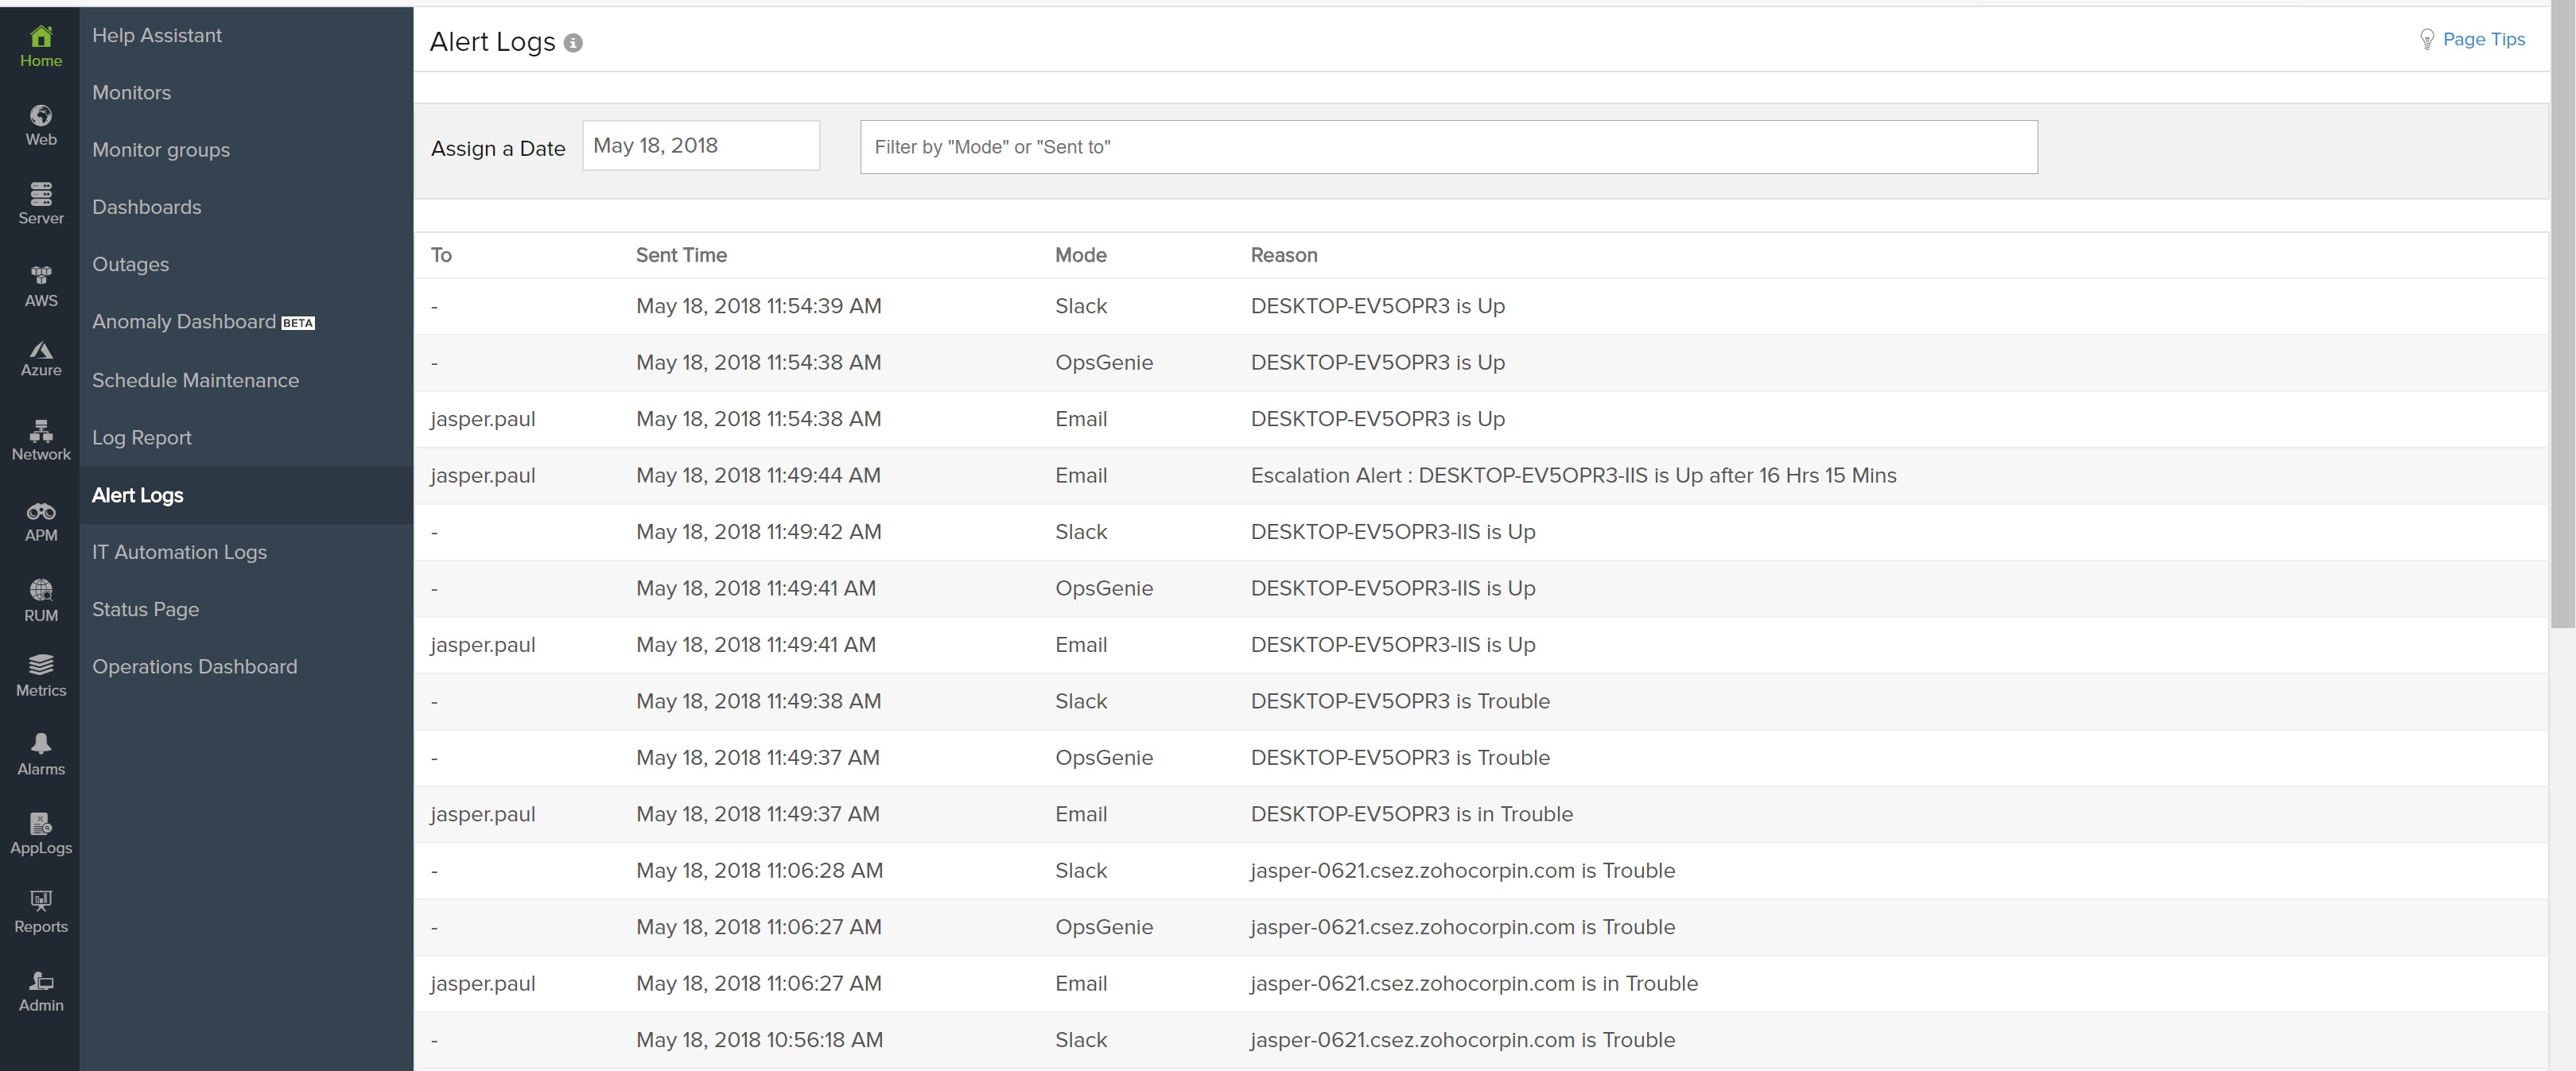The width and height of the screenshot is (2576, 1071).
Task: Select Outages in the Home menu
Action: (x=130, y=264)
